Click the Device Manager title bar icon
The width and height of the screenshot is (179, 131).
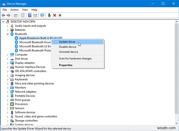tap(4, 4)
